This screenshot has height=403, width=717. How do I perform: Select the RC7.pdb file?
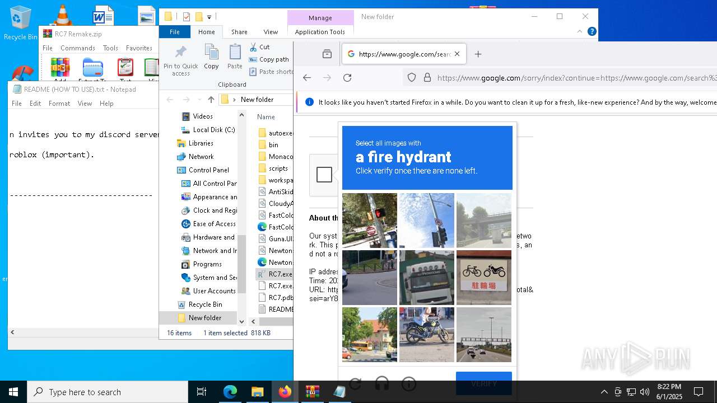point(280,298)
